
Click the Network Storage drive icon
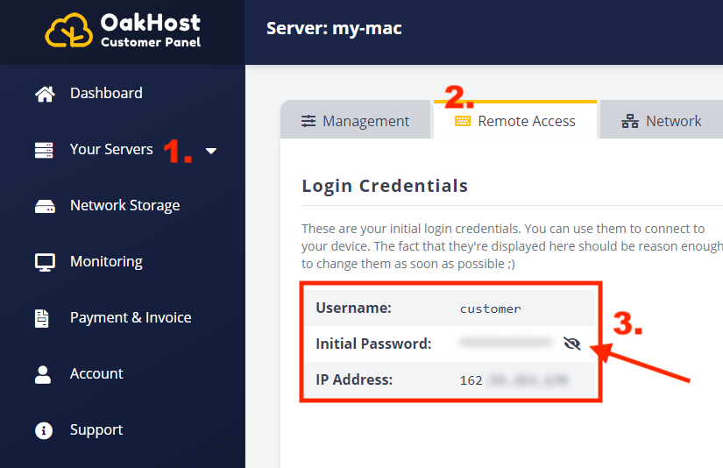click(x=44, y=206)
